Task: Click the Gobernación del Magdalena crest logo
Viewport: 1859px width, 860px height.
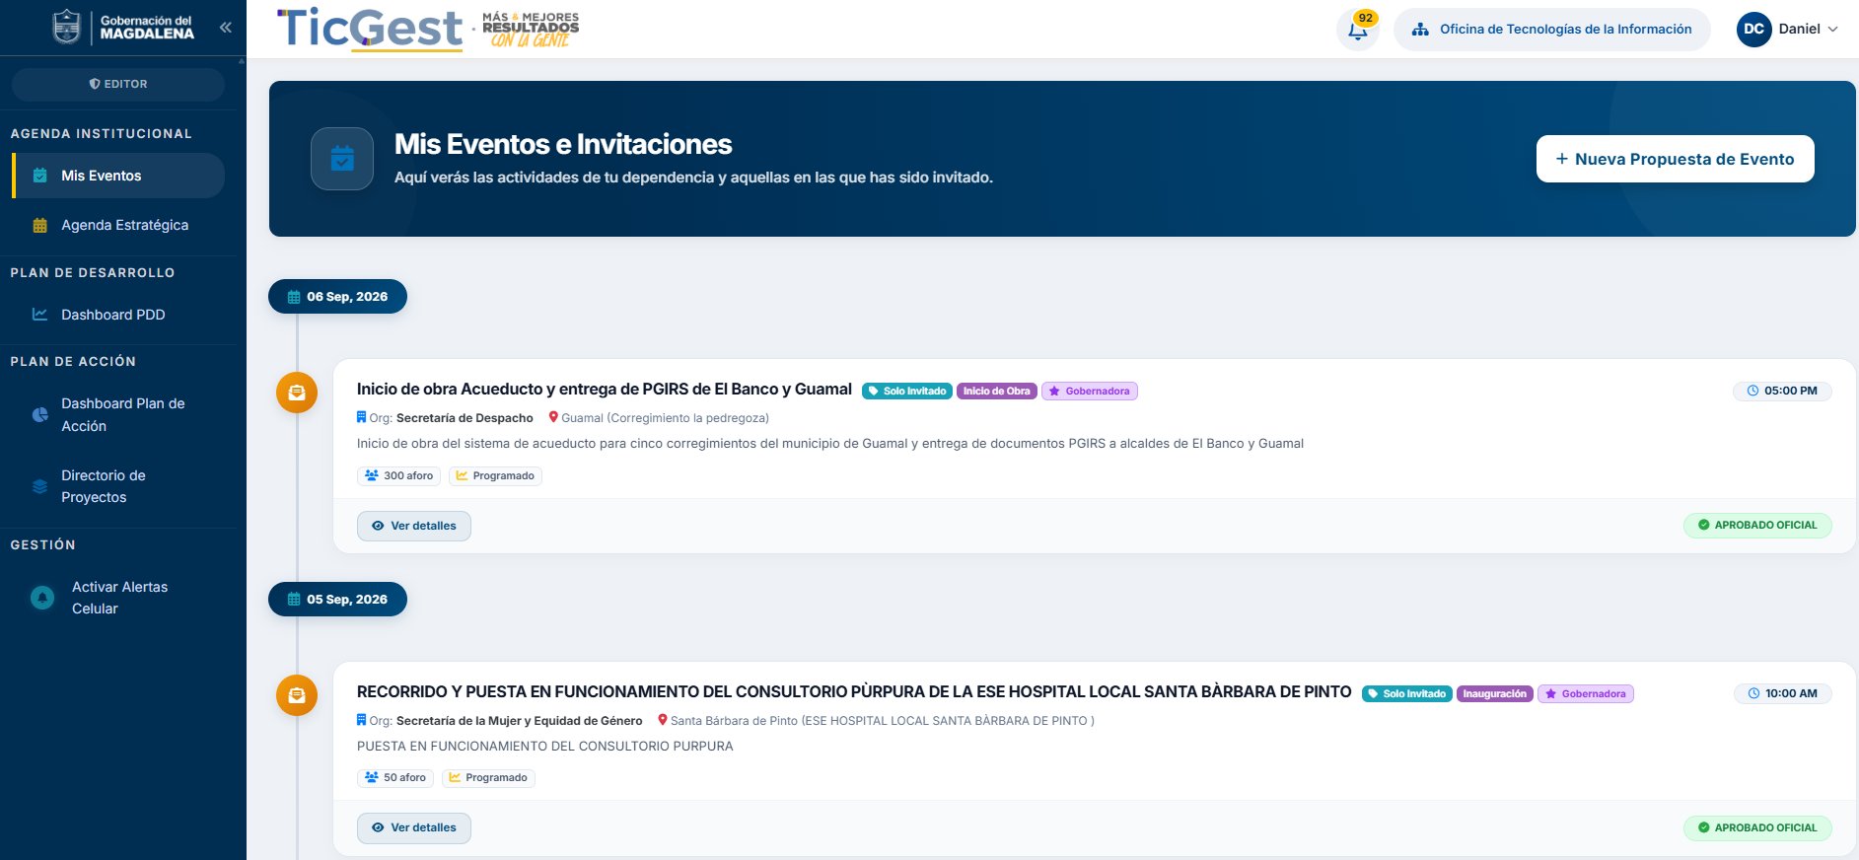Action: point(66,27)
